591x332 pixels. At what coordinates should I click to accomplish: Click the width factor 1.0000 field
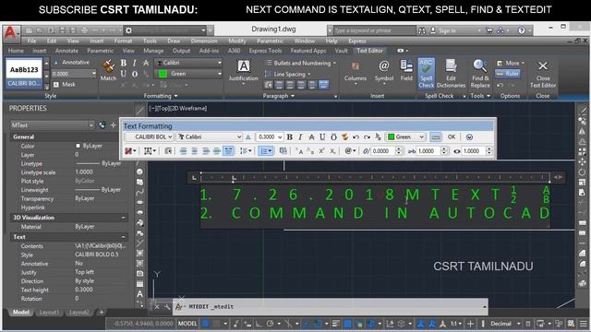pyautogui.click(x=474, y=151)
